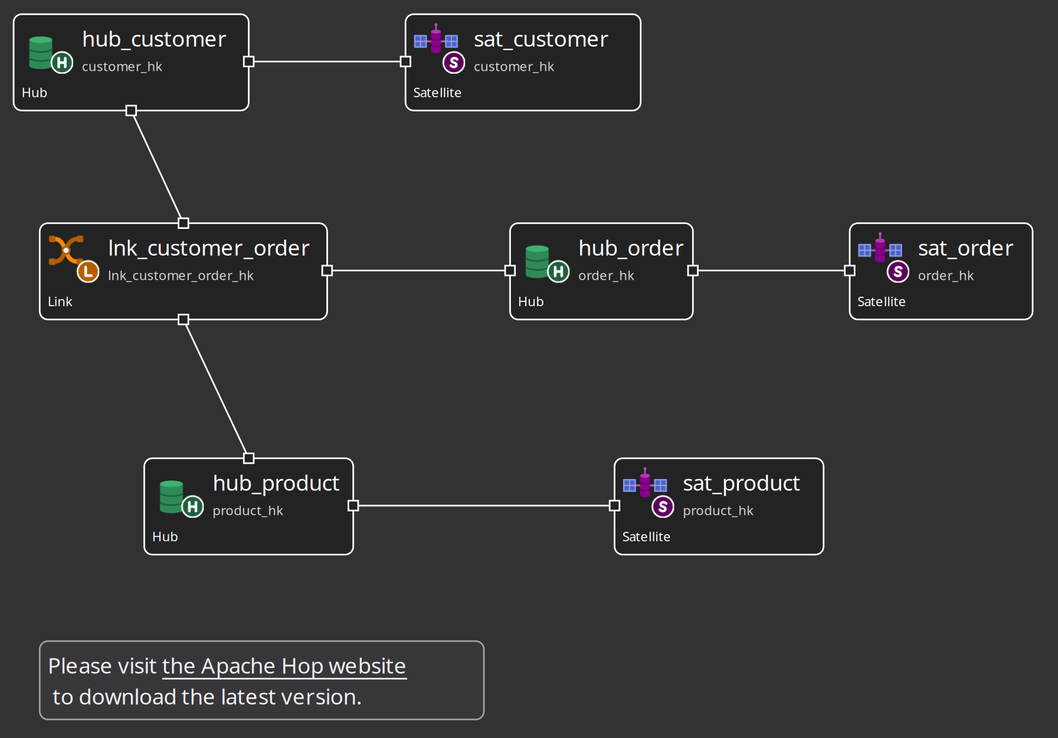Click the hub_customer database hub icon

51,54
